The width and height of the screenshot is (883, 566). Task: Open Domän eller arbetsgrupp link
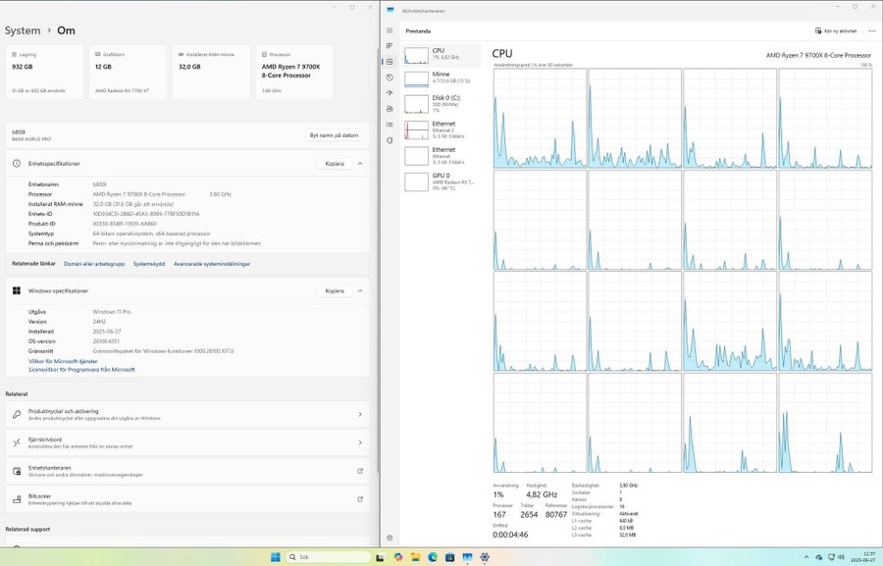[x=94, y=264]
